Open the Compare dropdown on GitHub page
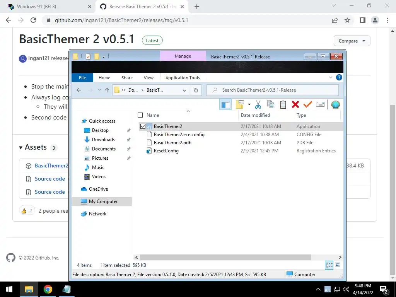Image resolution: width=396 pixels, height=297 pixels. 352,41
